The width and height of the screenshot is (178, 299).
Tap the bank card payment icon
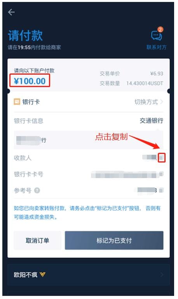click(17, 102)
